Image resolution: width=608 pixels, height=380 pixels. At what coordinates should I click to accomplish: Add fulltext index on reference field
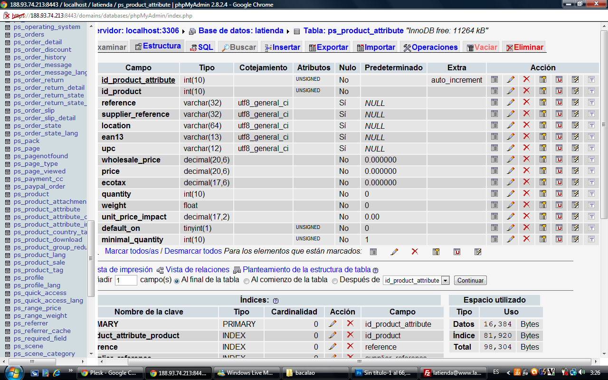591,102
